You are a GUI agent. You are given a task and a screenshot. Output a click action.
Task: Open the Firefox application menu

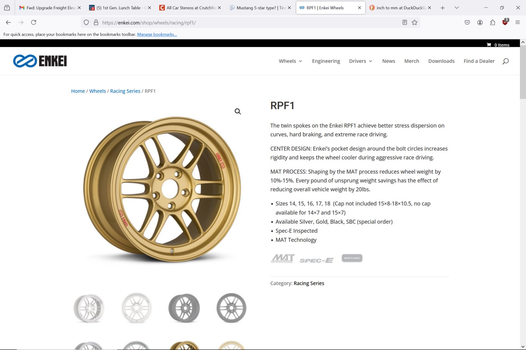(517, 22)
